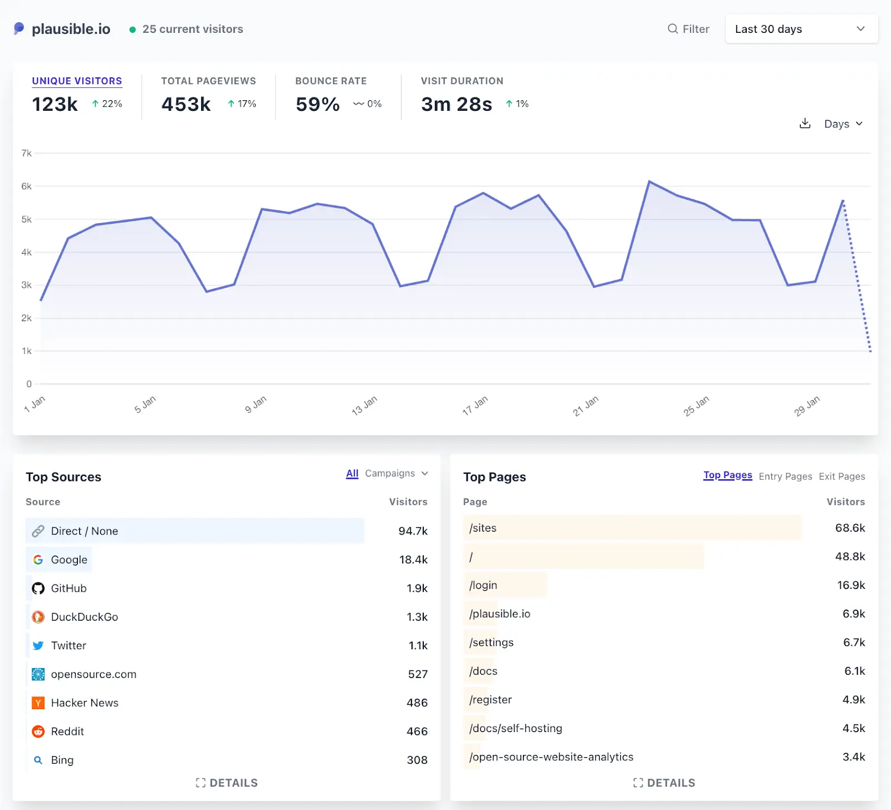The height and width of the screenshot is (810, 891).
Task: Open Details under Top Pages
Action: tap(664, 783)
